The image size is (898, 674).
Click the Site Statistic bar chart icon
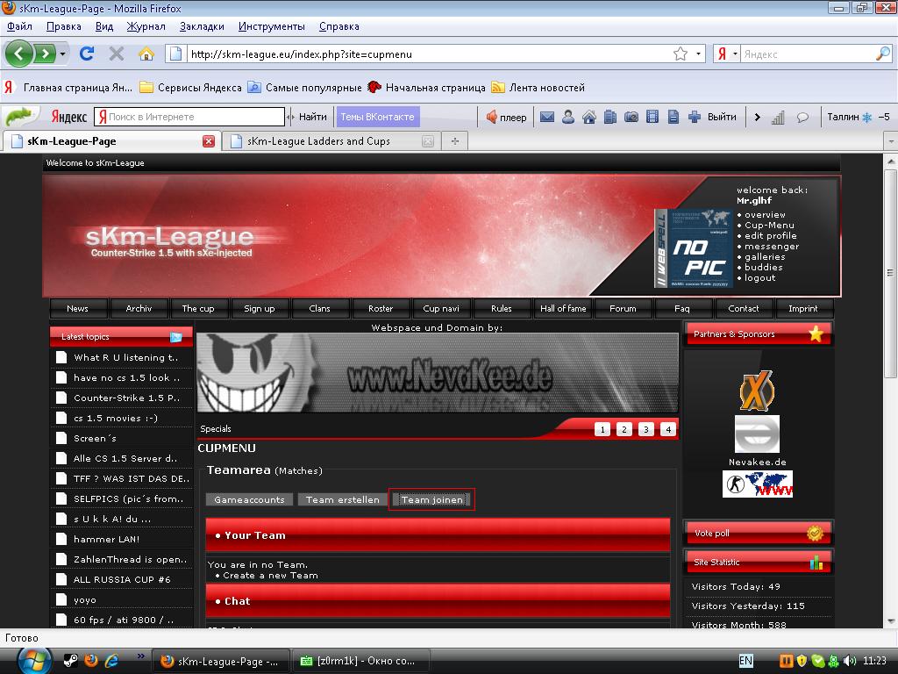coord(816,563)
